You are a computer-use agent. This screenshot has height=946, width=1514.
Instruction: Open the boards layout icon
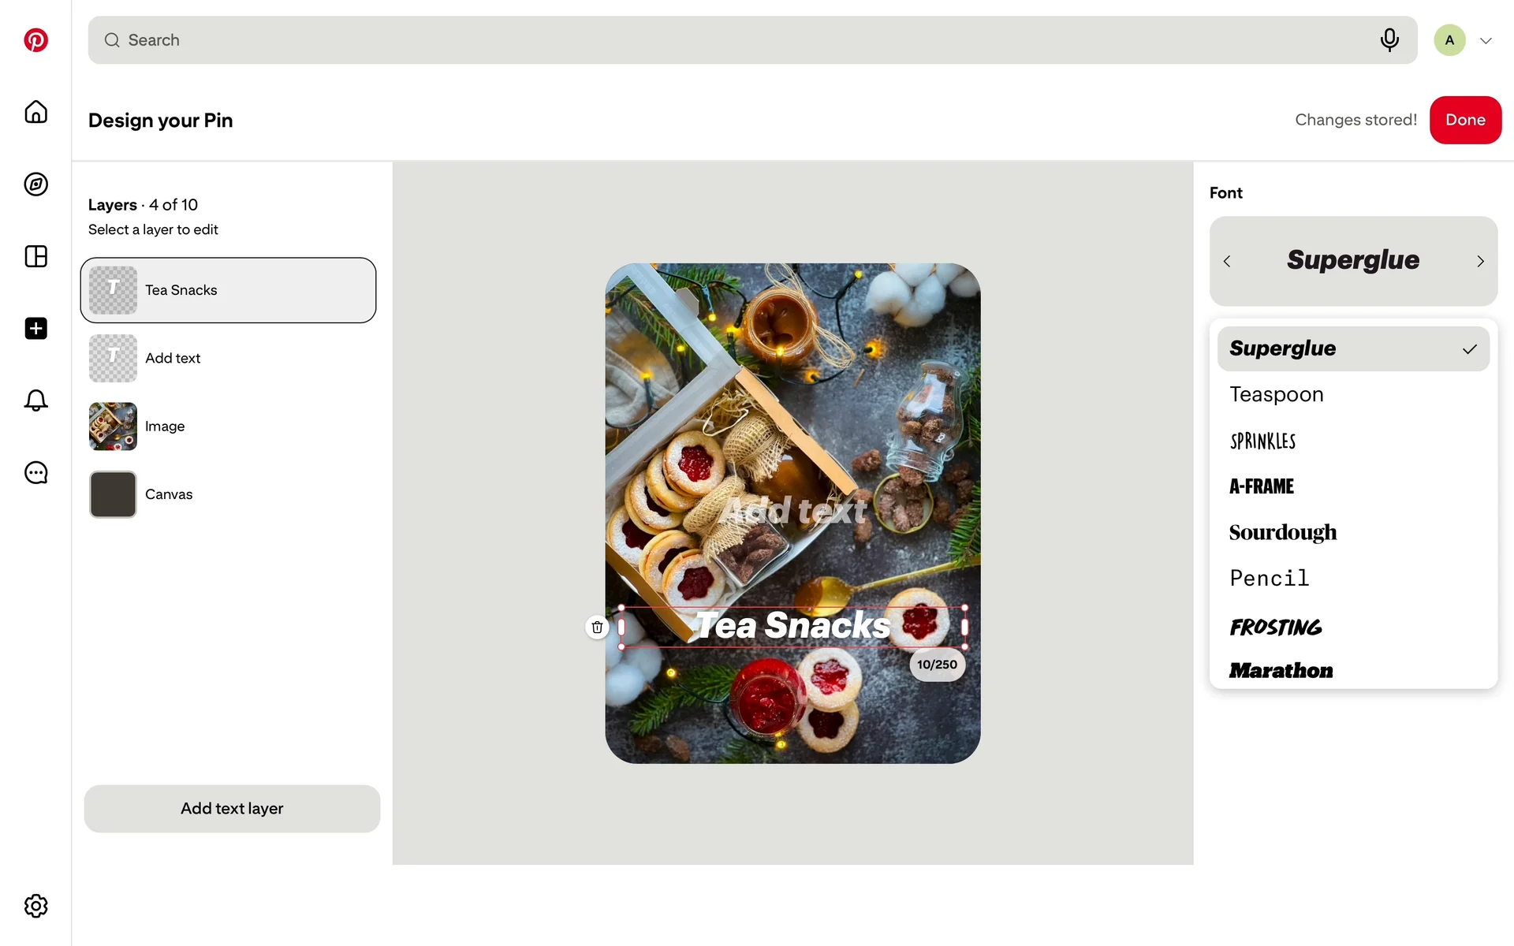coord(35,256)
